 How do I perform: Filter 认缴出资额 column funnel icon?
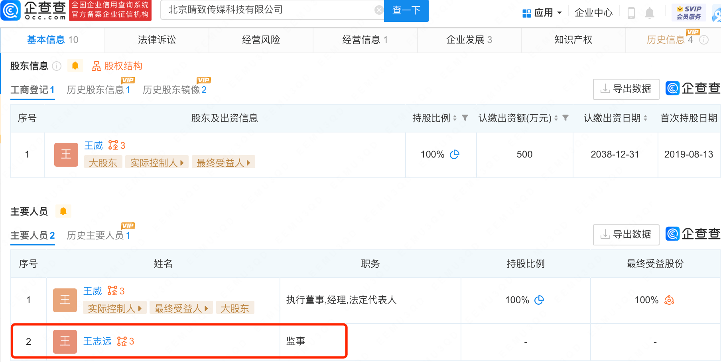pyautogui.click(x=565, y=118)
